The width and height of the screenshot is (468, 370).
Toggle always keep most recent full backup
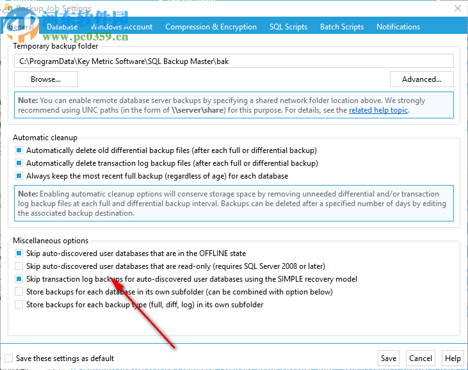[x=19, y=176]
